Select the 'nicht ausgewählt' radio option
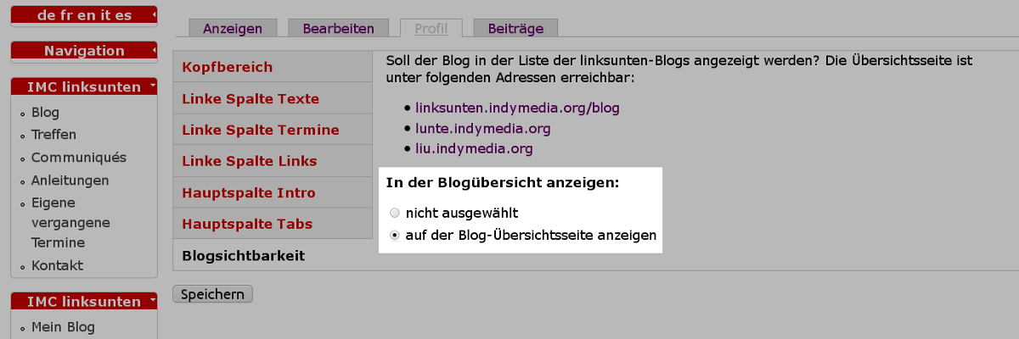The image size is (1019, 339). (394, 213)
